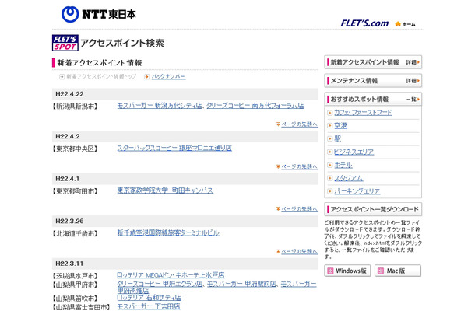475x311 pixels.
Task: Open the バックナンバー link
Action: point(168,76)
